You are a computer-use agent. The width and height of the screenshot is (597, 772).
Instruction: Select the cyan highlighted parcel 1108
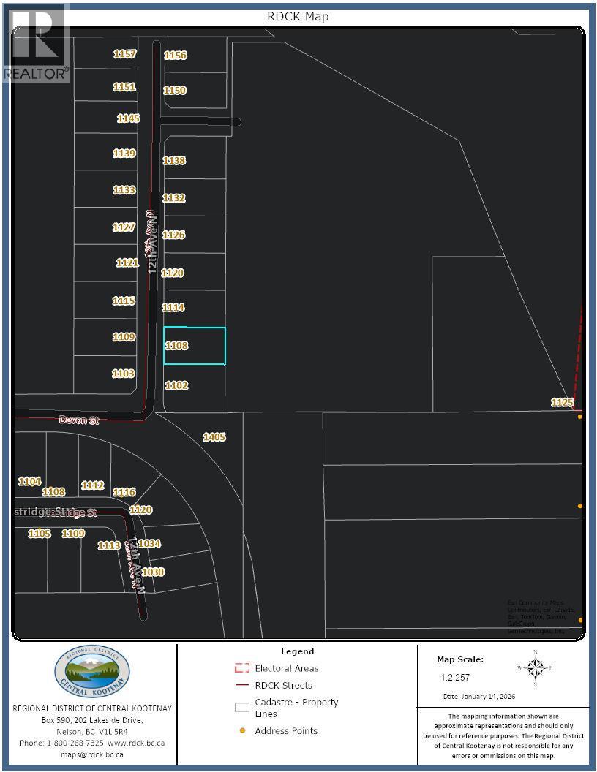(195, 346)
